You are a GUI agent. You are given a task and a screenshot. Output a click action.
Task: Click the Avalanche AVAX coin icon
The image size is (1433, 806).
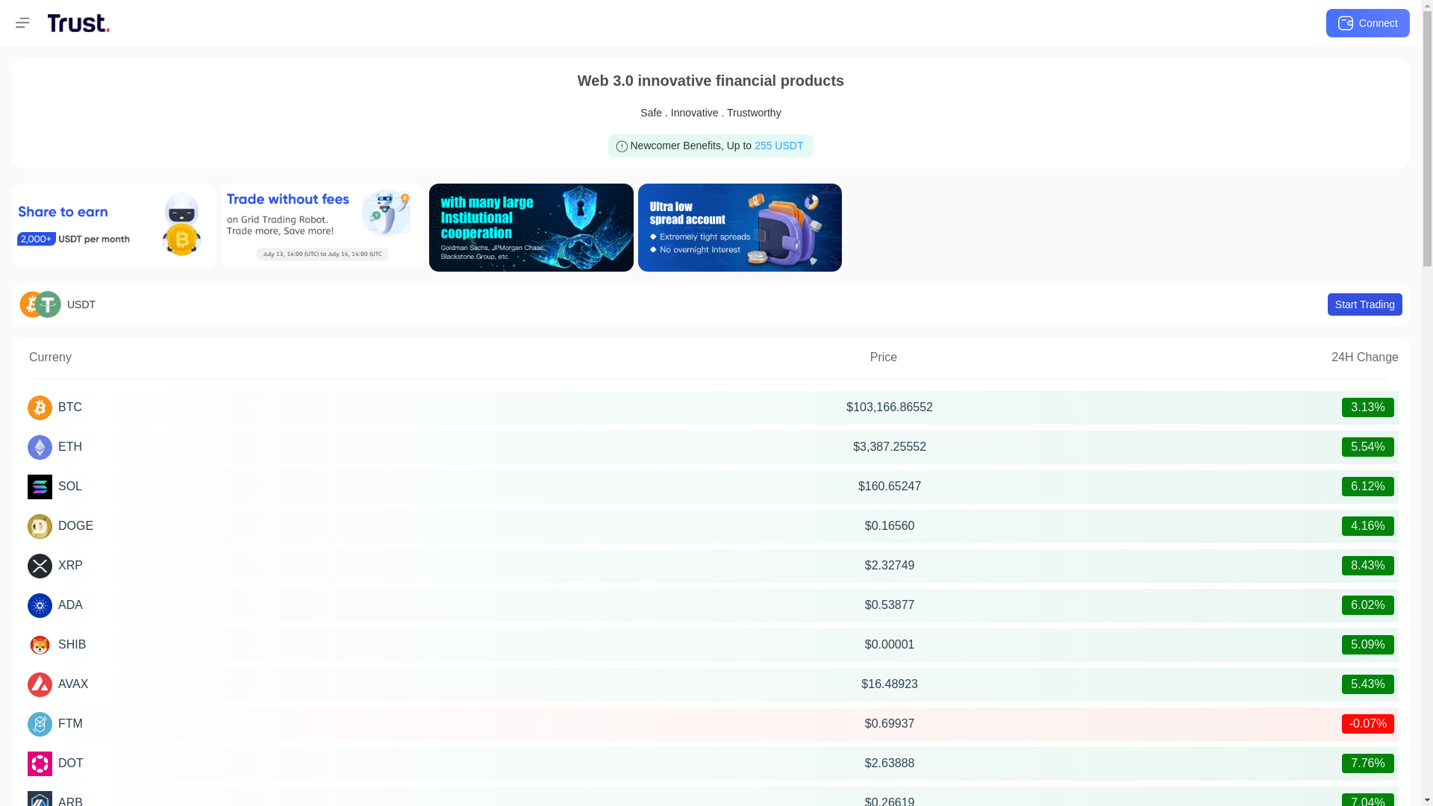coord(40,684)
